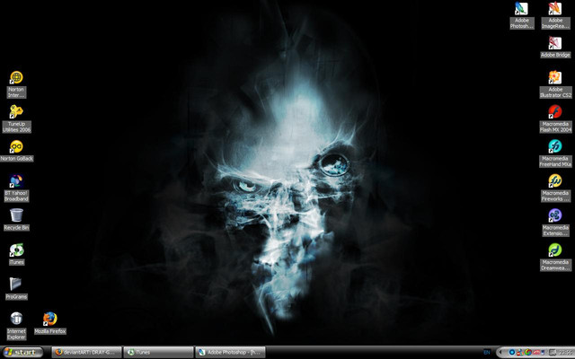
Task: Open the Norton Internet Security desktop shortcut
Action: (16, 84)
